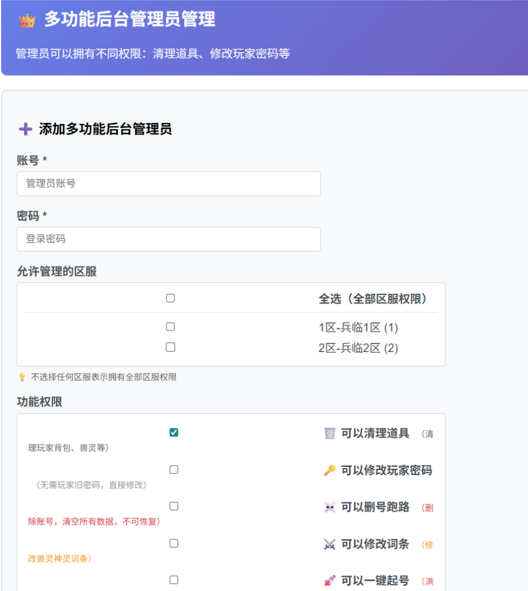
Task: Enable the 可以删号跑路 permission checkbox
Action: 174,506
